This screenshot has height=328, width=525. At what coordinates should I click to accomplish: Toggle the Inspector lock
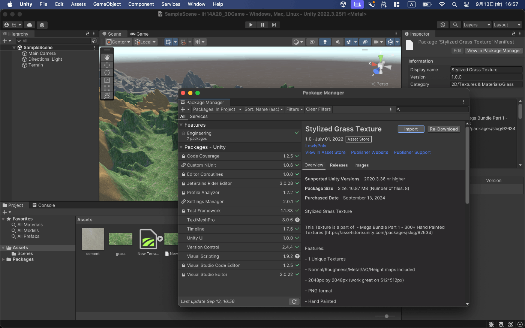pos(514,34)
